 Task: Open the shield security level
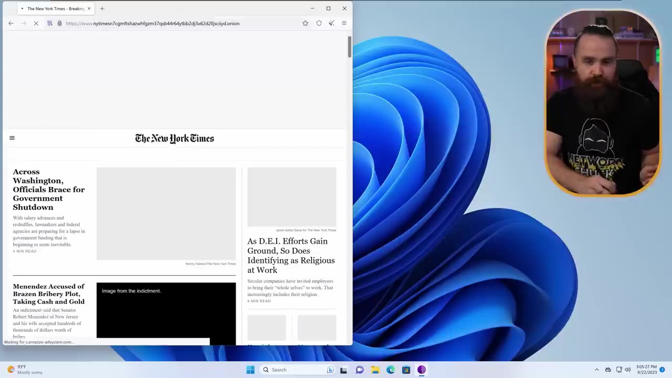pos(319,23)
